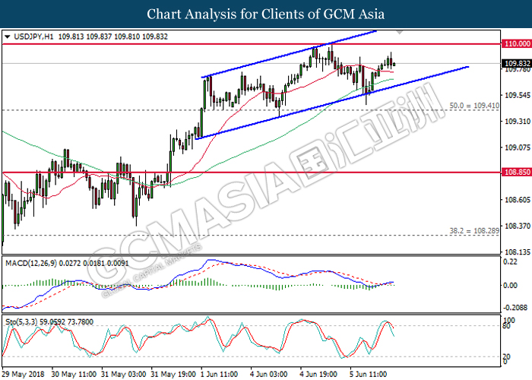Viewport: 532px width, 380px height.
Task: Click the OHLC values 109.813 109.837 109.810 109.832
Action: (x=113, y=36)
